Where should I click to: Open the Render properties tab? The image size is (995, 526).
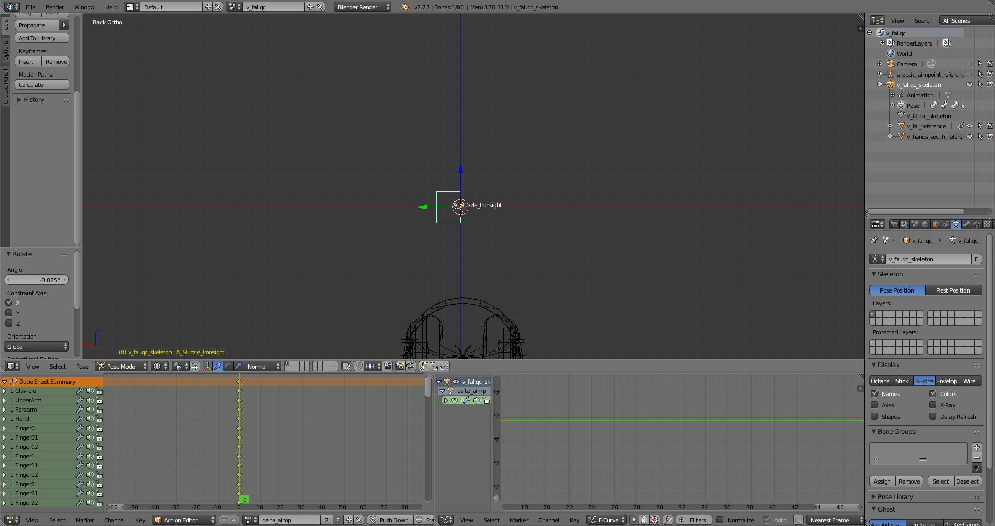[x=894, y=224]
